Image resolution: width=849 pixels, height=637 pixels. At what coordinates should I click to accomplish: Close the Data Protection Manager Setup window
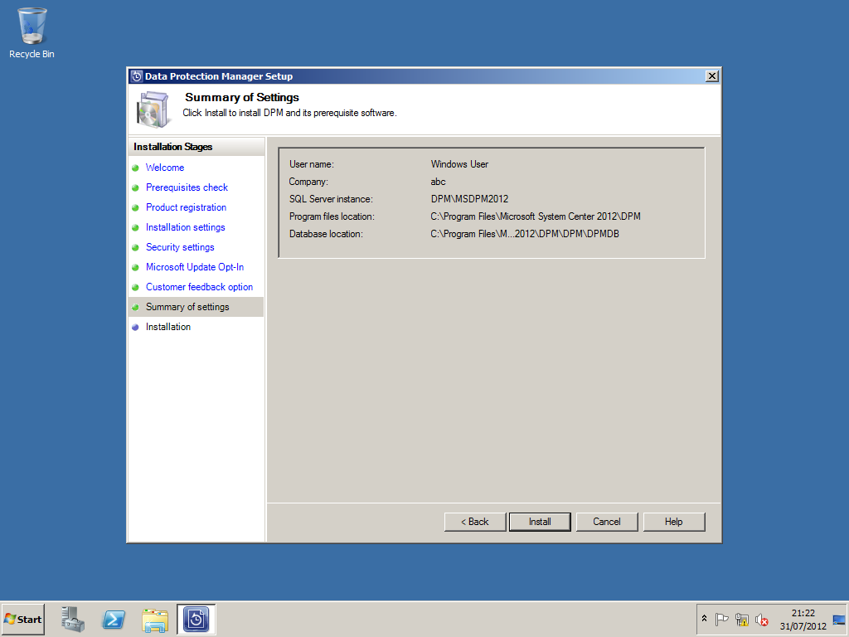712,76
